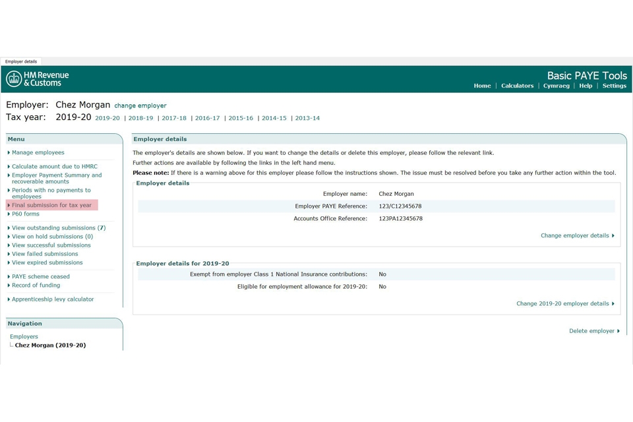
Task: Open the Employer details tab
Action: [x=21, y=61]
